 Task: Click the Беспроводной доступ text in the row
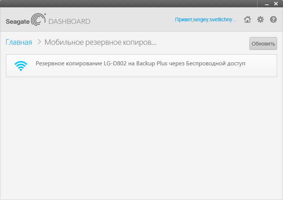pyautogui.click(x=216, y=63)
